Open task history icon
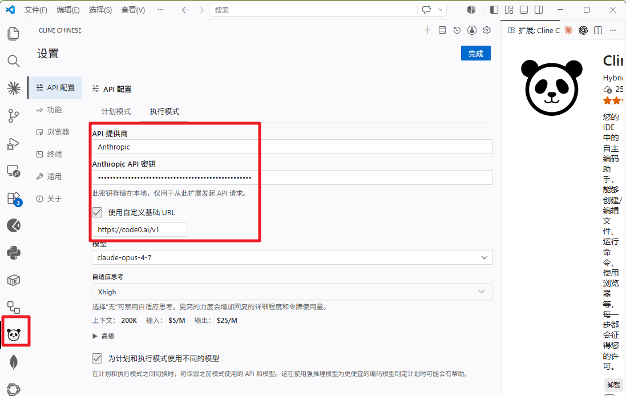 click(x=457, y=30)
